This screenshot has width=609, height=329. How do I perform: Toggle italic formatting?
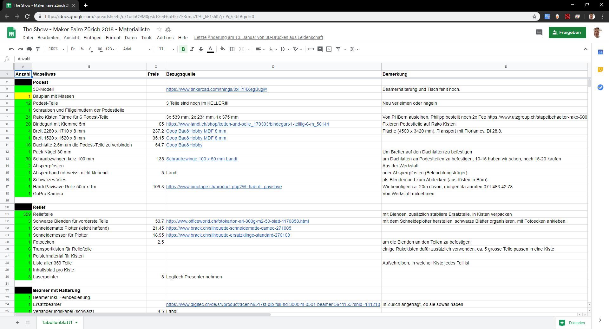[192, 49]
